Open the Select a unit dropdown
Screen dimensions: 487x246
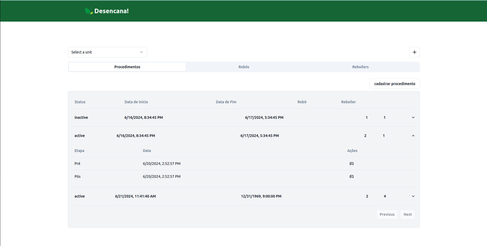(107, 52)
